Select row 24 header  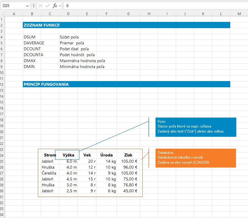pyautogui.click(x=3, y=155)
